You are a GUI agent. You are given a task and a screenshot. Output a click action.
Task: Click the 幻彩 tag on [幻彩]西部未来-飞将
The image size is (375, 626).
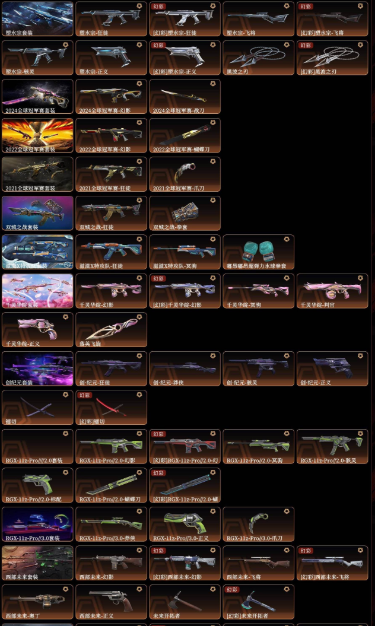pyautogui.click(x=306, y=551)
